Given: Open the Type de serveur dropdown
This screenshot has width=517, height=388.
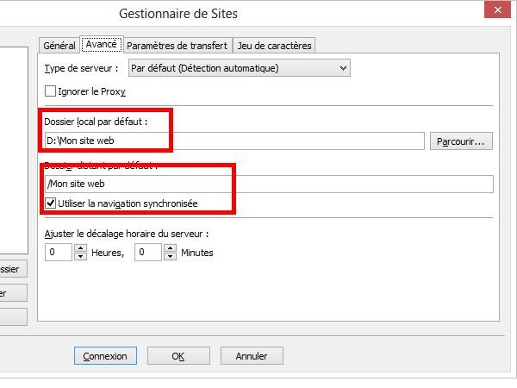Looking at the screenshot, I should (x=240, y=68).
